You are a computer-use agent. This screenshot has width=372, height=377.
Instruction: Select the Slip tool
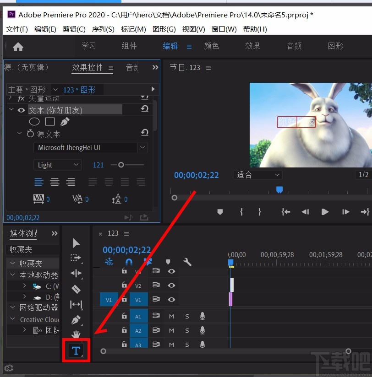coord(76,304)
